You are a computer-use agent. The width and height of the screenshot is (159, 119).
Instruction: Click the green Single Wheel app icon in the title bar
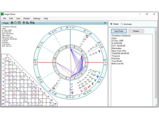[2, 14]
